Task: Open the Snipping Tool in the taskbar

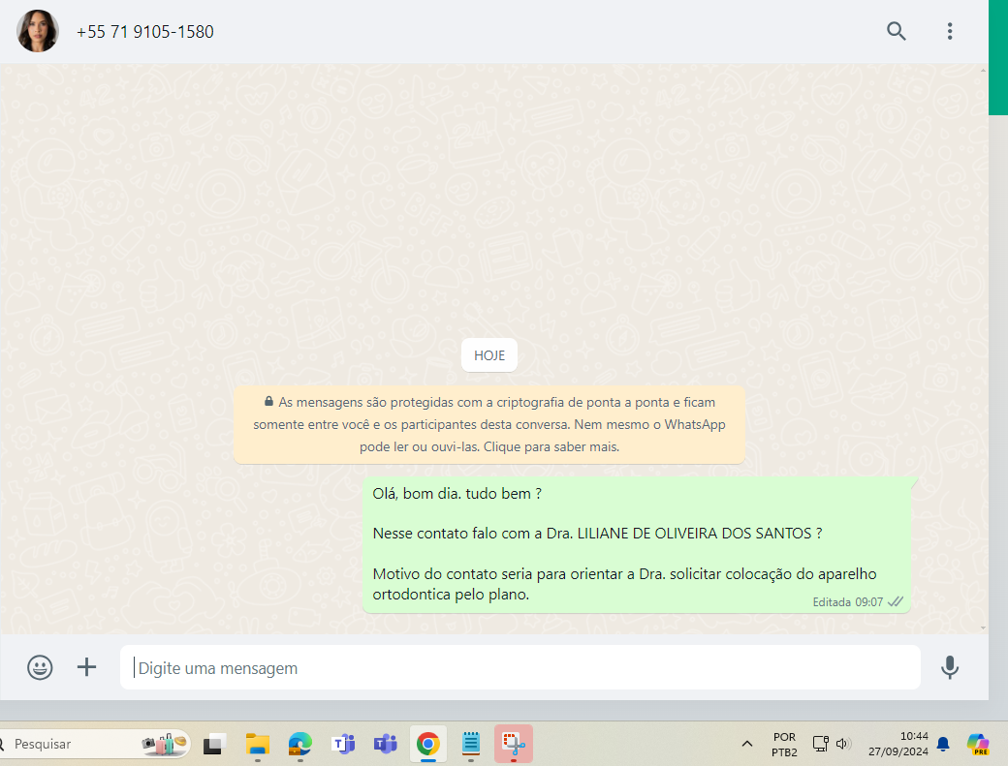Action: pos(514,744)
